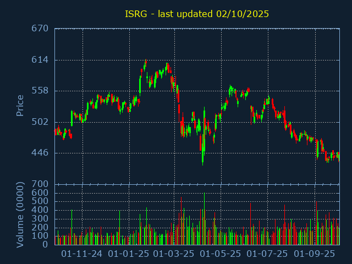Click the 01-11-24 date label

coord(81,254)
